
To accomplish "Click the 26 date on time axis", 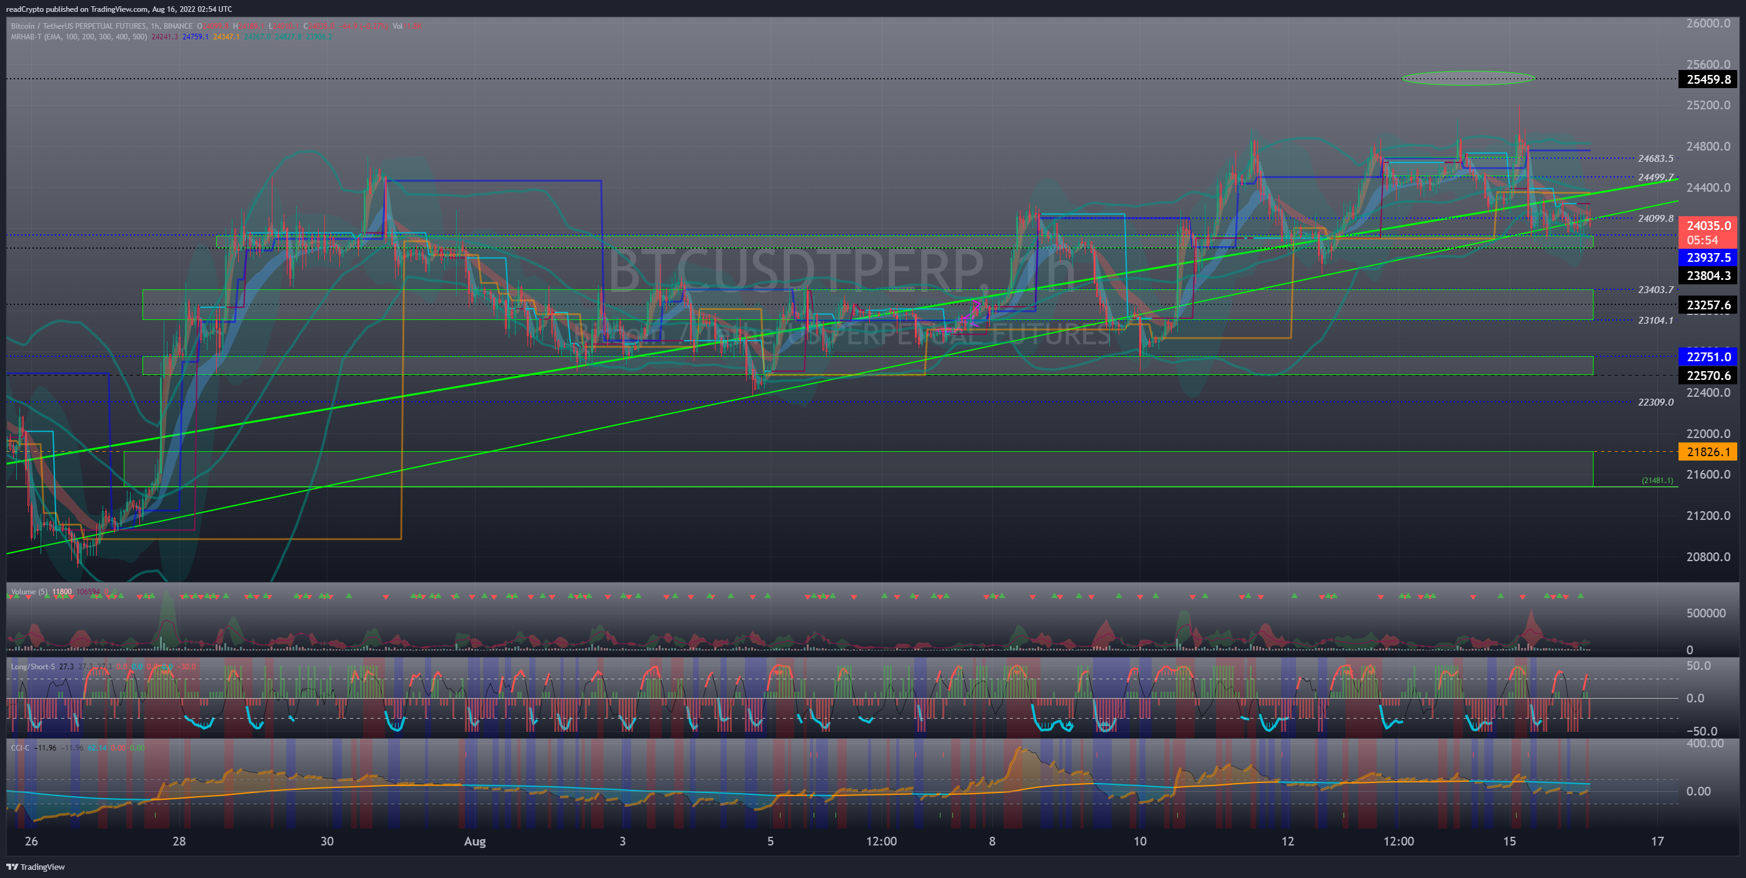I will 31,841.
